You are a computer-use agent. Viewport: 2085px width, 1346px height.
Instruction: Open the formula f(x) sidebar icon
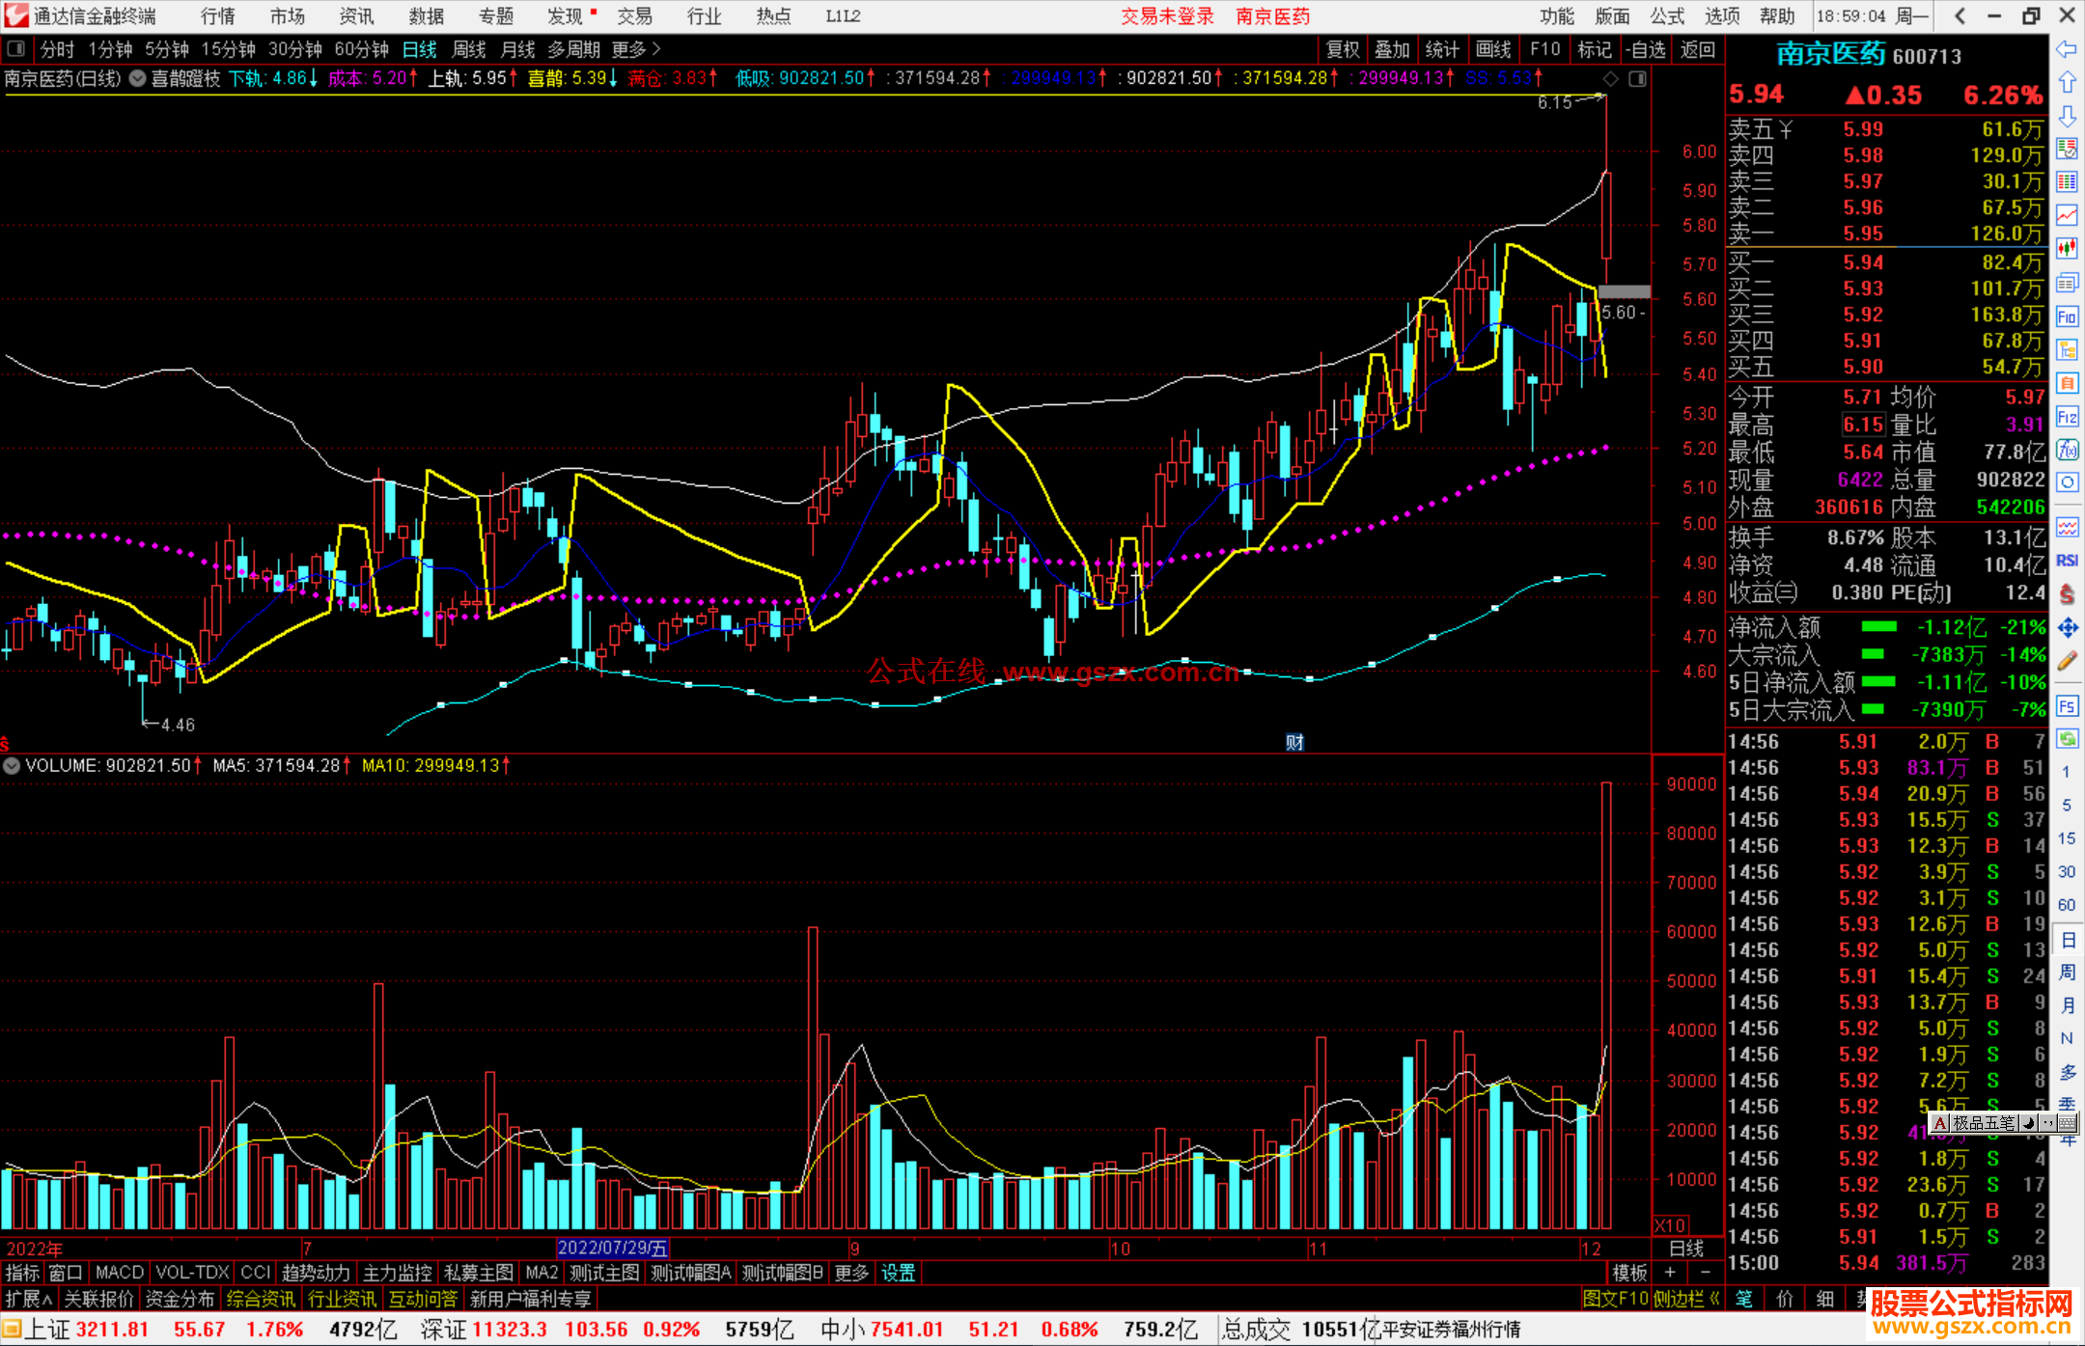pos(2067,450)
